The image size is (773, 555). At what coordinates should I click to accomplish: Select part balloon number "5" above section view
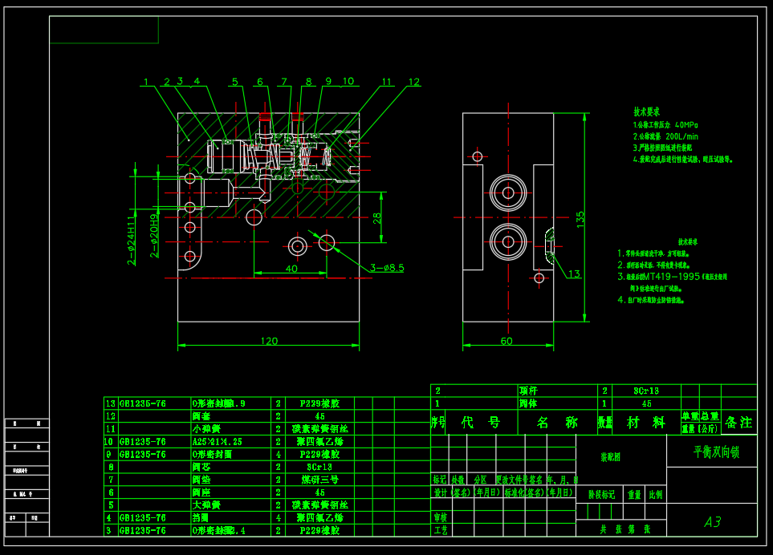[x=235, y=82]
